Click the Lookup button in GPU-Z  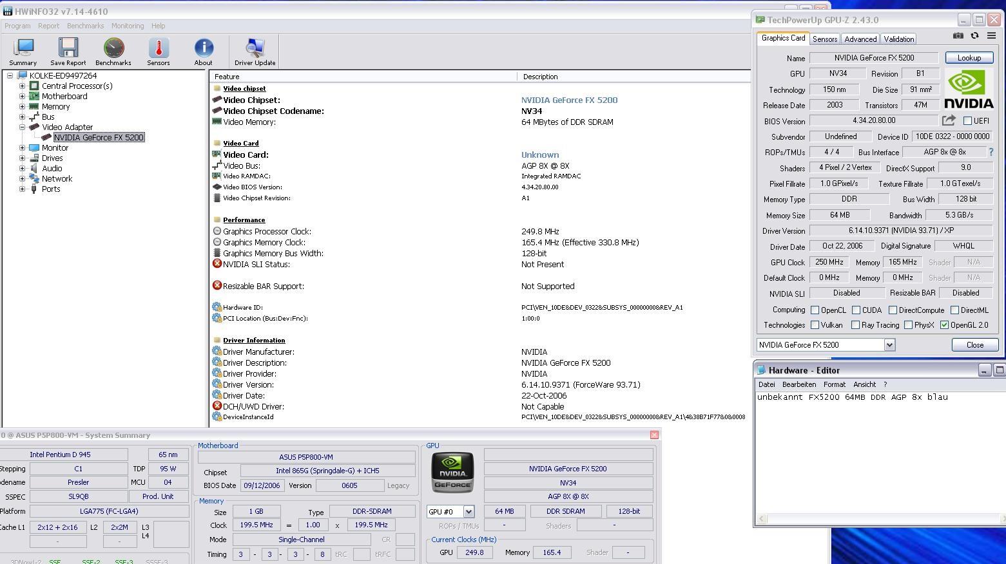click(969, 58)
